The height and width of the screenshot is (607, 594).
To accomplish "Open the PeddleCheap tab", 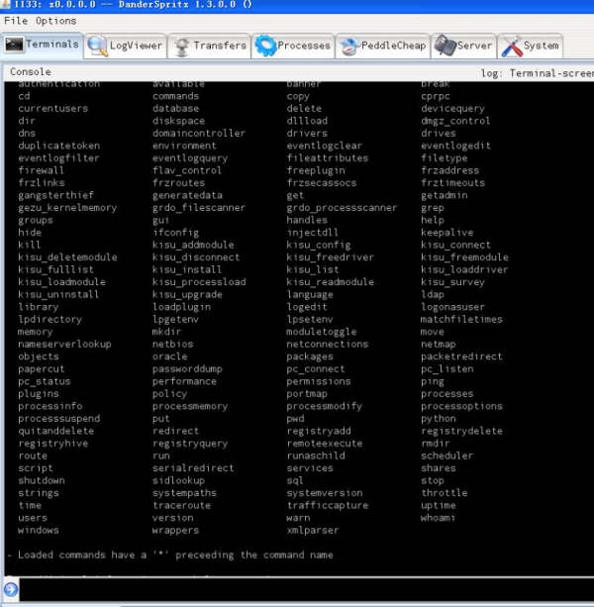I will coord(394,46).
